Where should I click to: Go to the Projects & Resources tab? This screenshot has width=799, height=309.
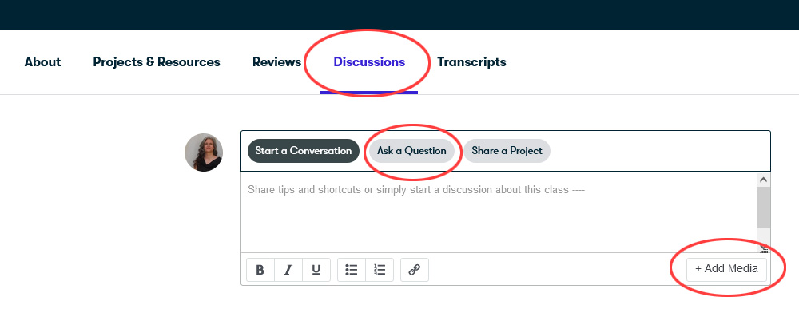pyautogui.click(x=157, y=62)
